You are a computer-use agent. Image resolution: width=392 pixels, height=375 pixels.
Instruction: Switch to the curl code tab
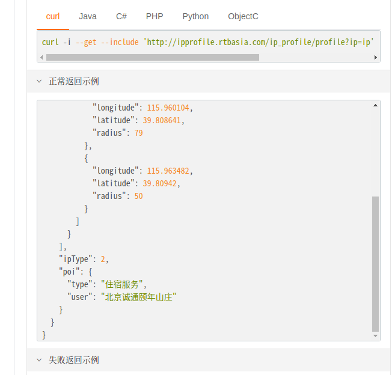(52, 16)
